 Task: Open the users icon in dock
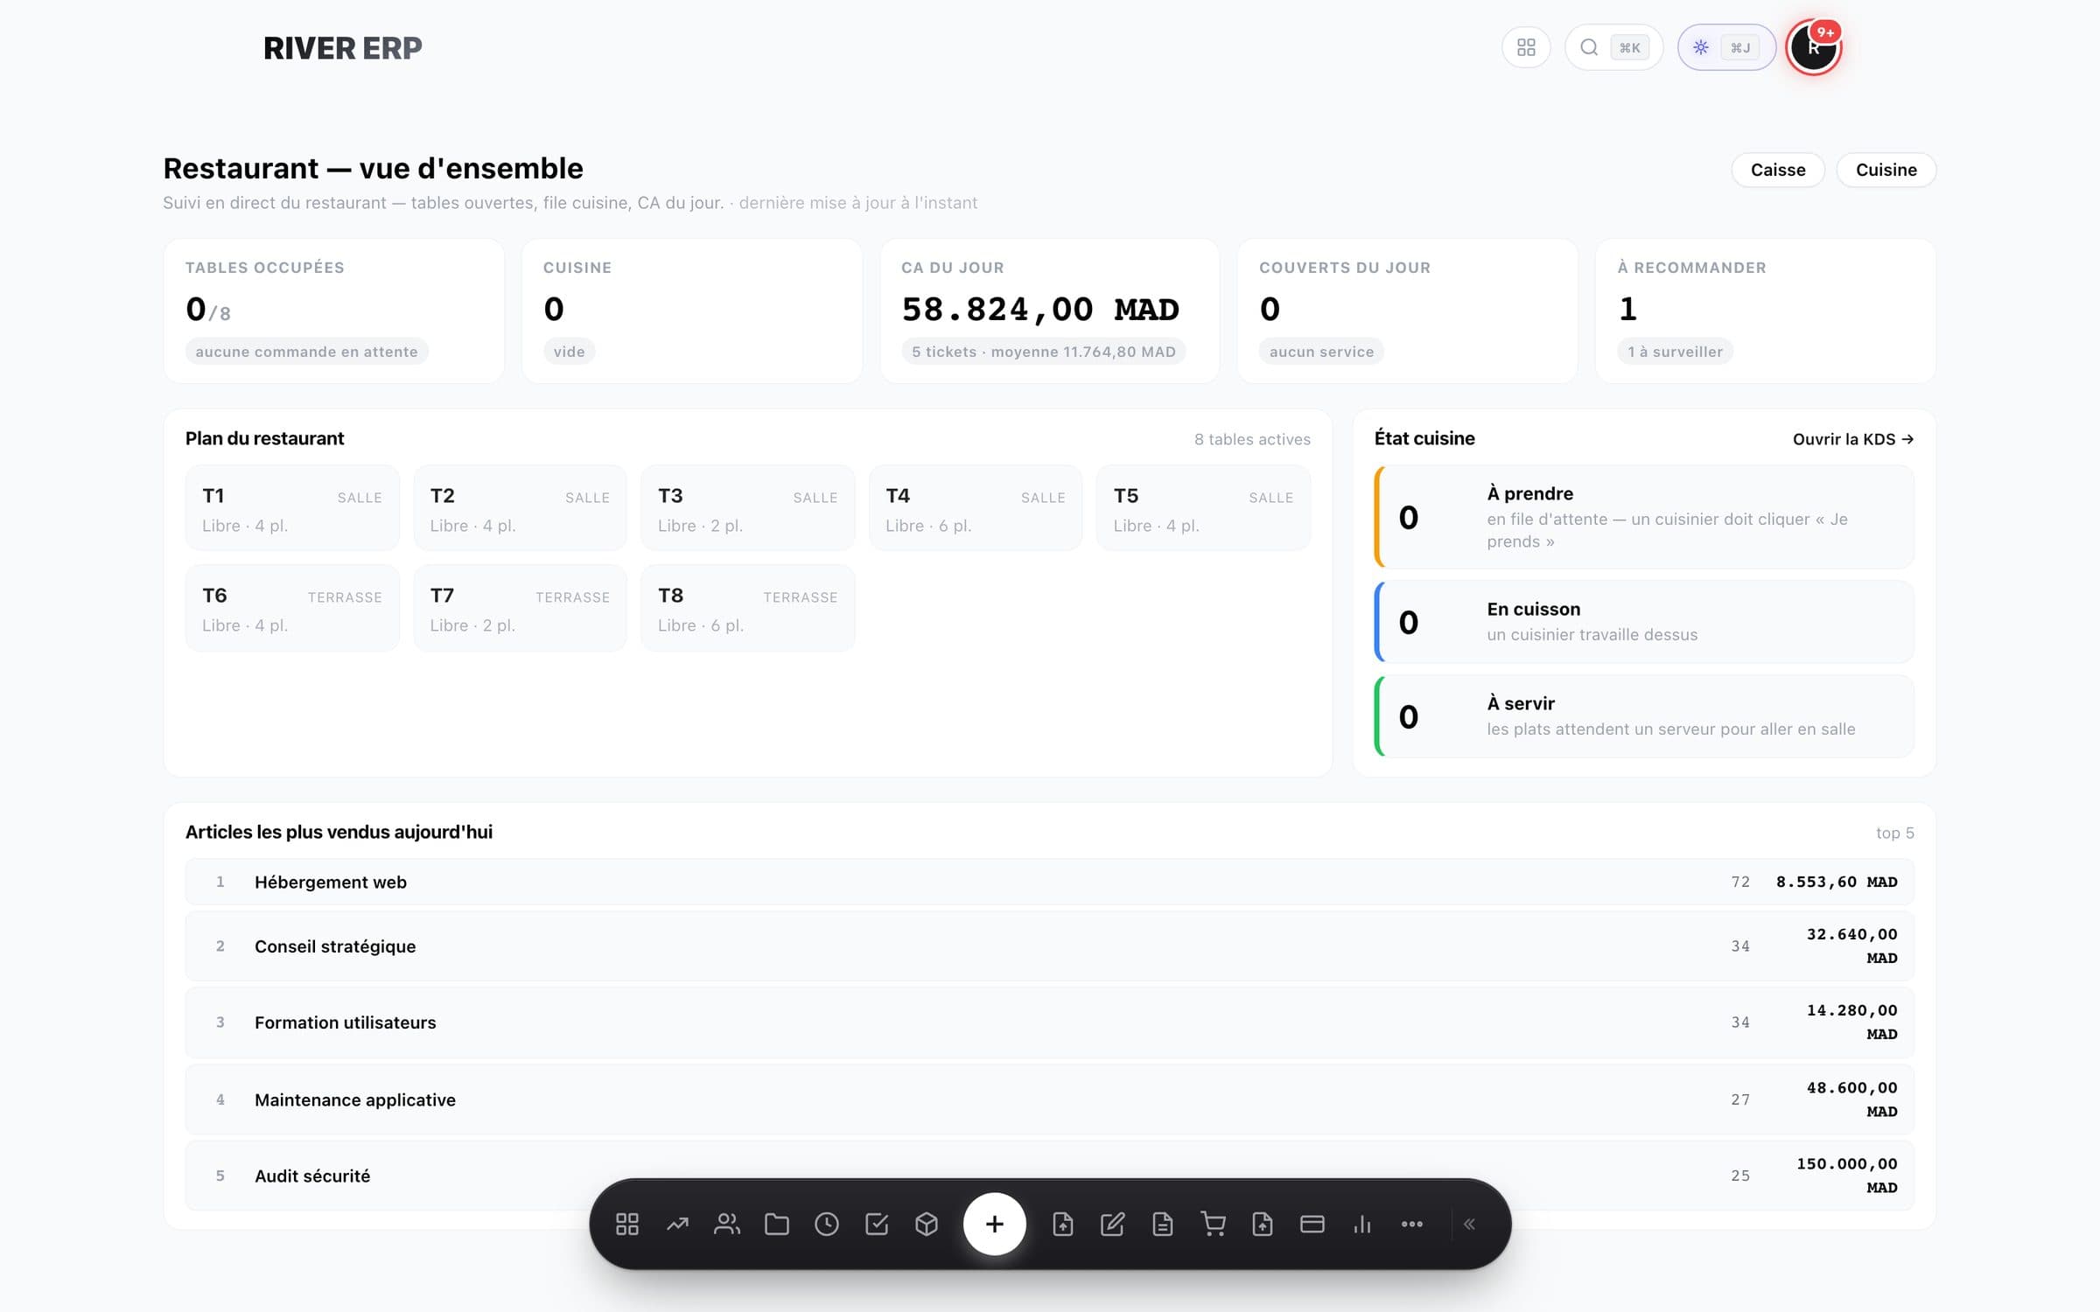pos(727,1224)
